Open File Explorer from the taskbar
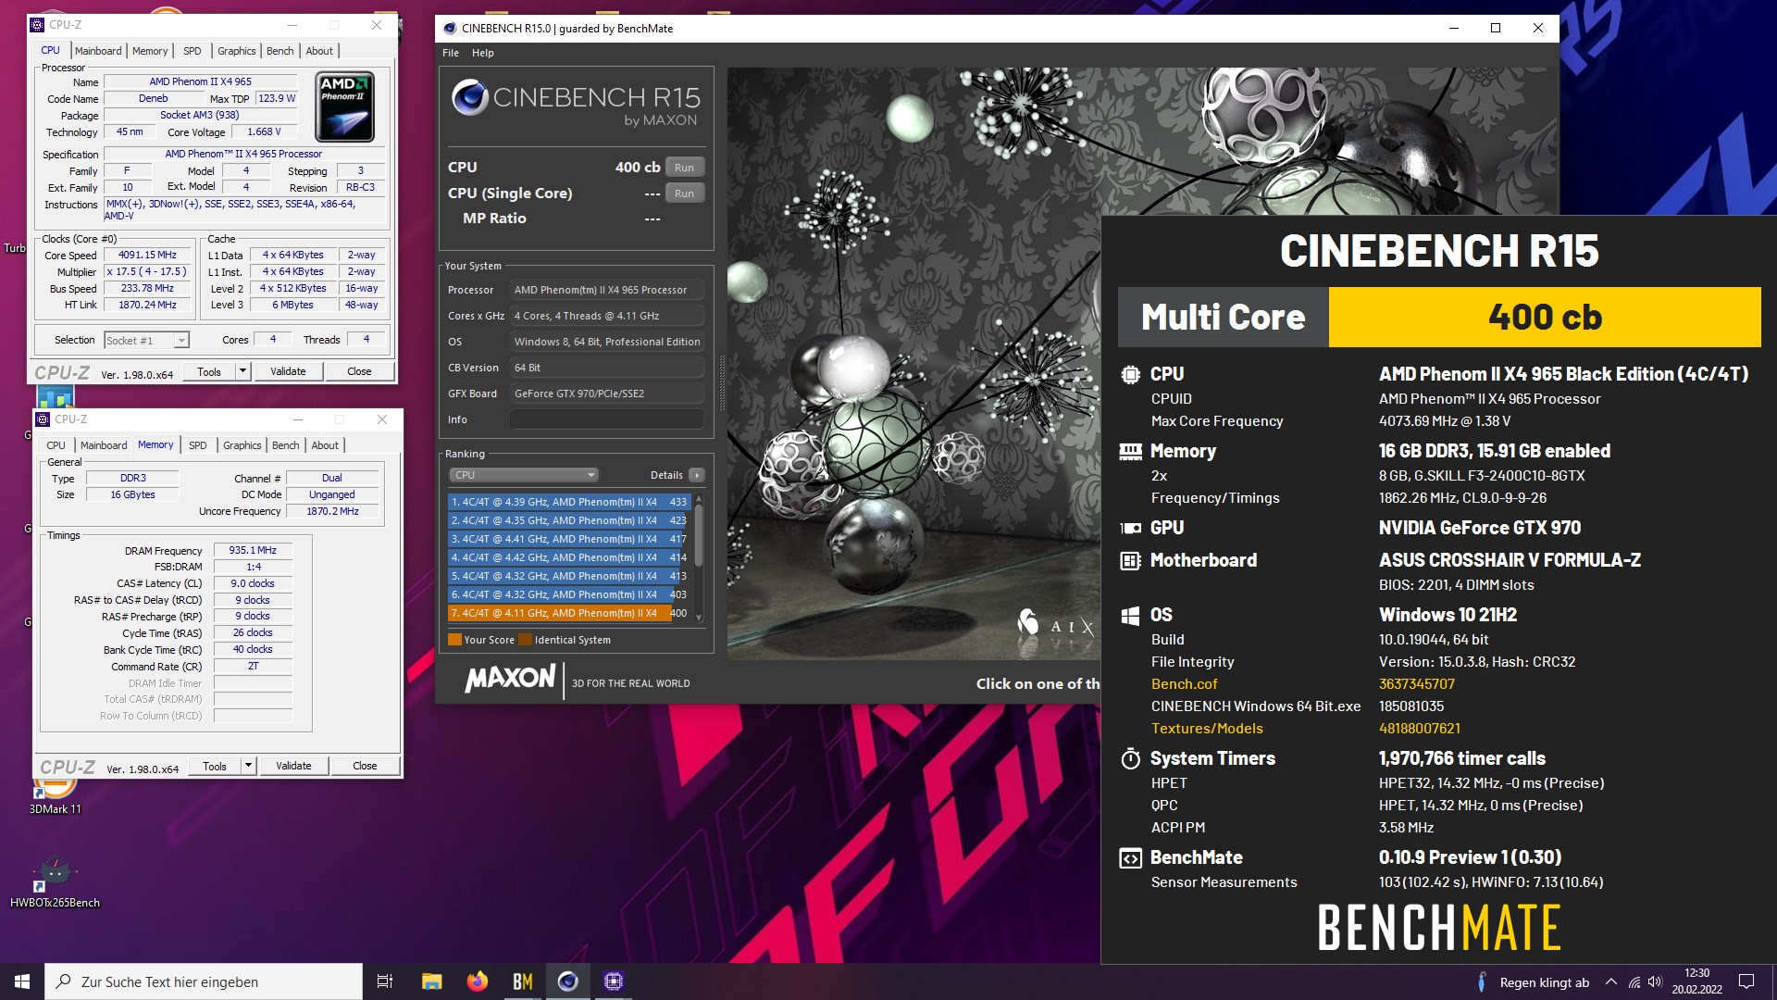This screenshot has height=1000, width=1777. (431, 981)
